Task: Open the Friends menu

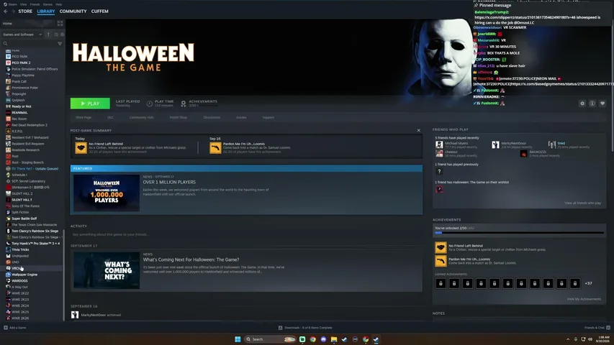Action: (x=35, y=4)
